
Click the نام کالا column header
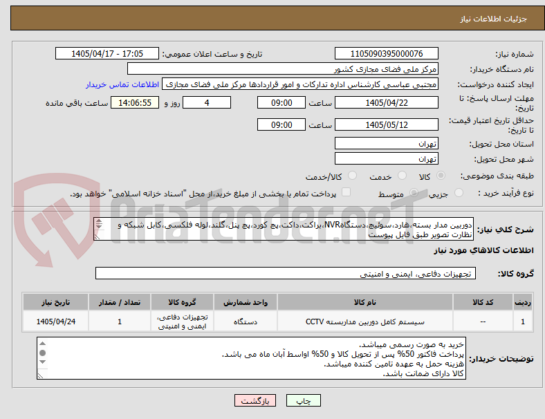click(365, 302)
